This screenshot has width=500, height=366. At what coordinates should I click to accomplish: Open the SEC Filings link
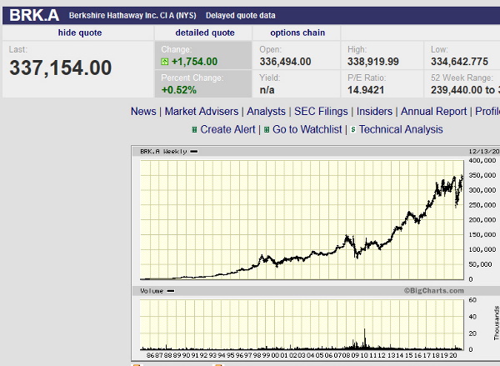coord(321,112)
